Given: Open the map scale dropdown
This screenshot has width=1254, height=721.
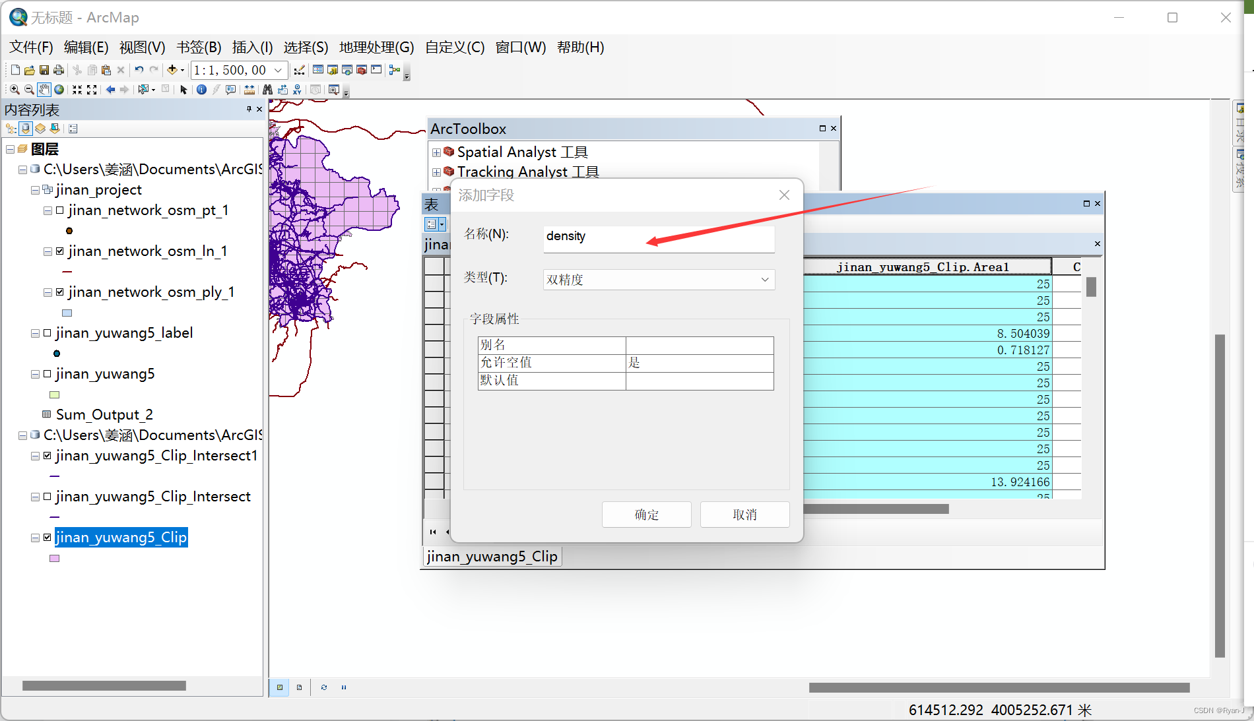Looking at the screenshot, I should (279, 70).
